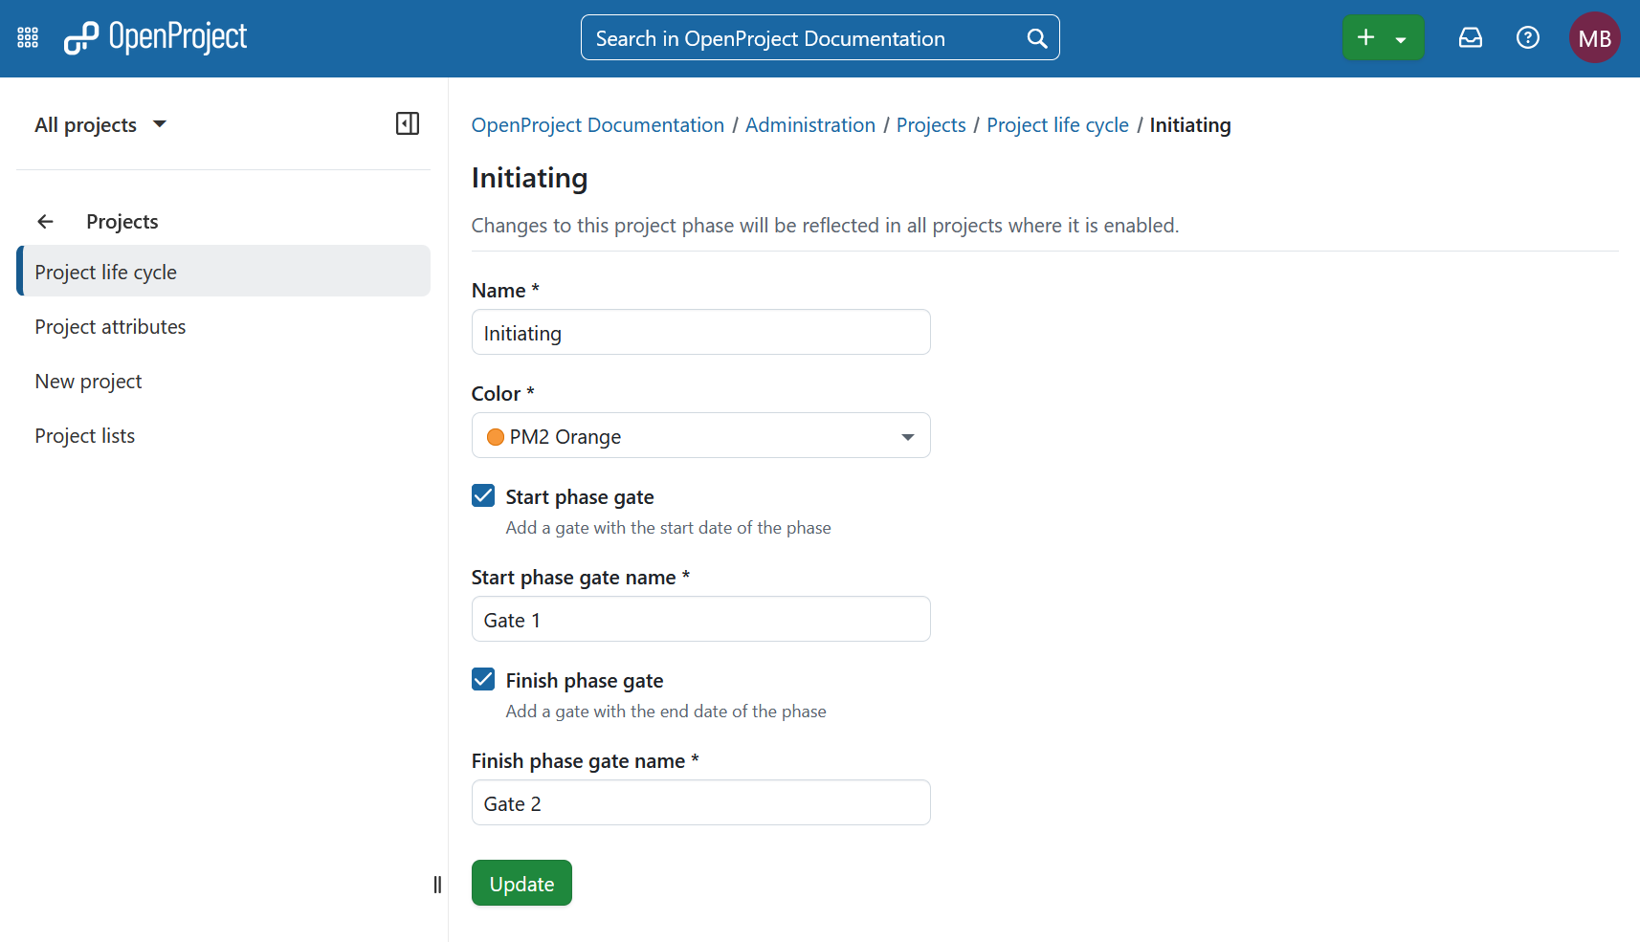Collapse the project sidebar

[x=407, y=123]
